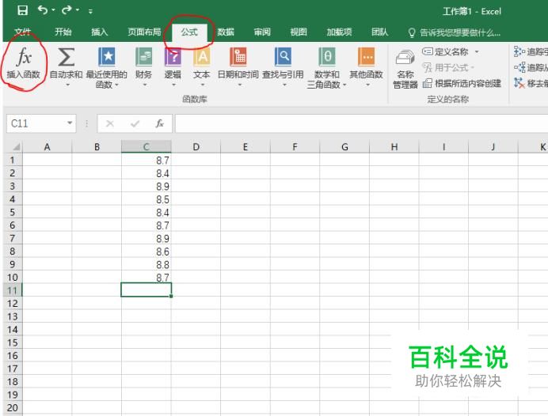Open the Text (文本) functions icon
The width and height of the screenshot is (548, 416).
(202, 56)
